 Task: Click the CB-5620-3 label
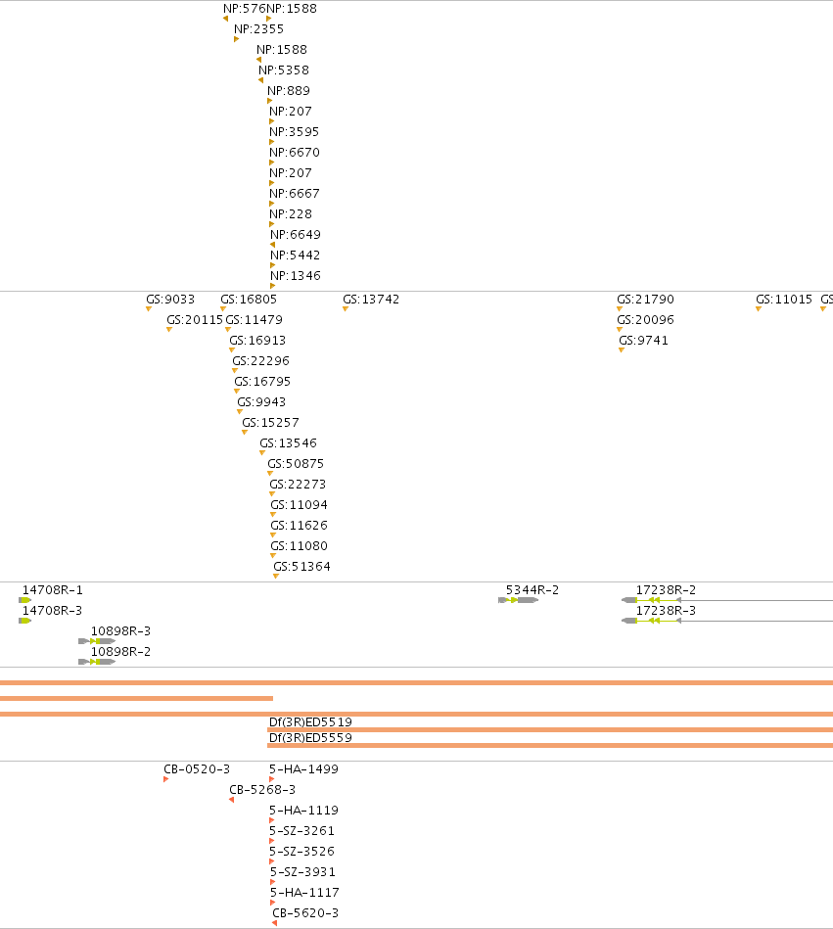click(305, 913)
